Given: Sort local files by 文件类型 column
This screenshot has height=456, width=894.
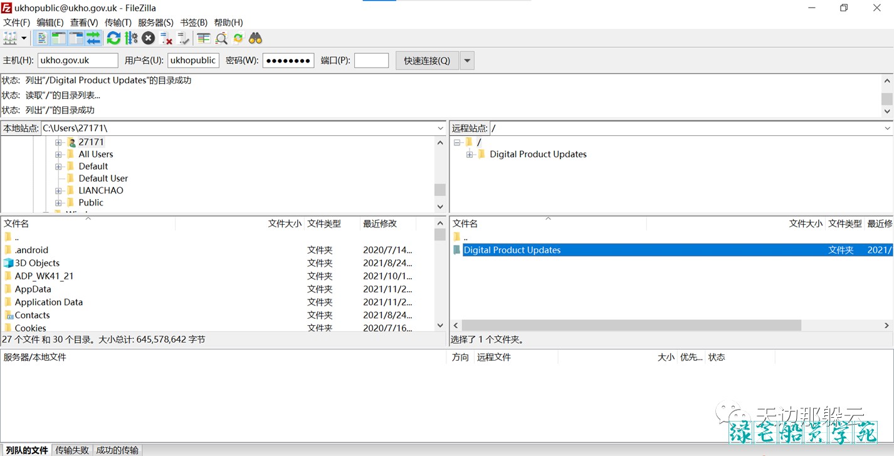Looking at the screenshot, I should click(324, 224).
